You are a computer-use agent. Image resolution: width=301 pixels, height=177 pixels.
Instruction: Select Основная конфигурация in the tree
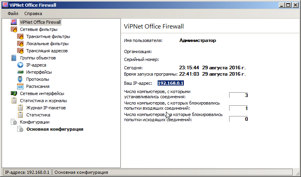tap(55, 129)
